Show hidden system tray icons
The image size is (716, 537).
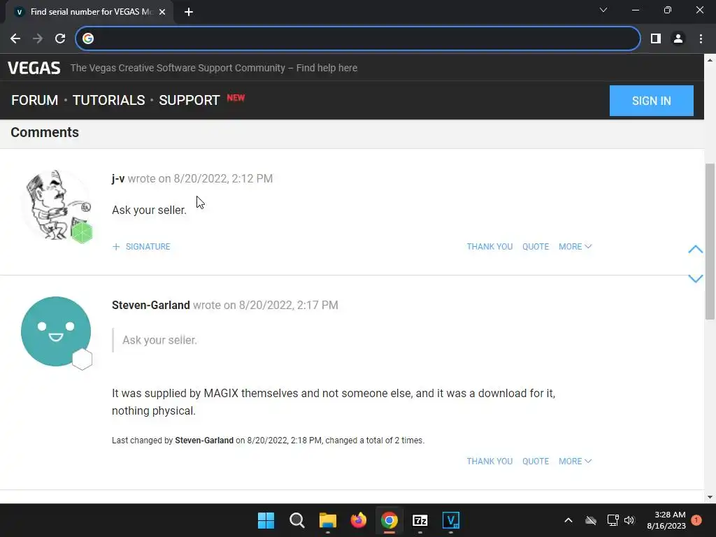click(568, 520)
